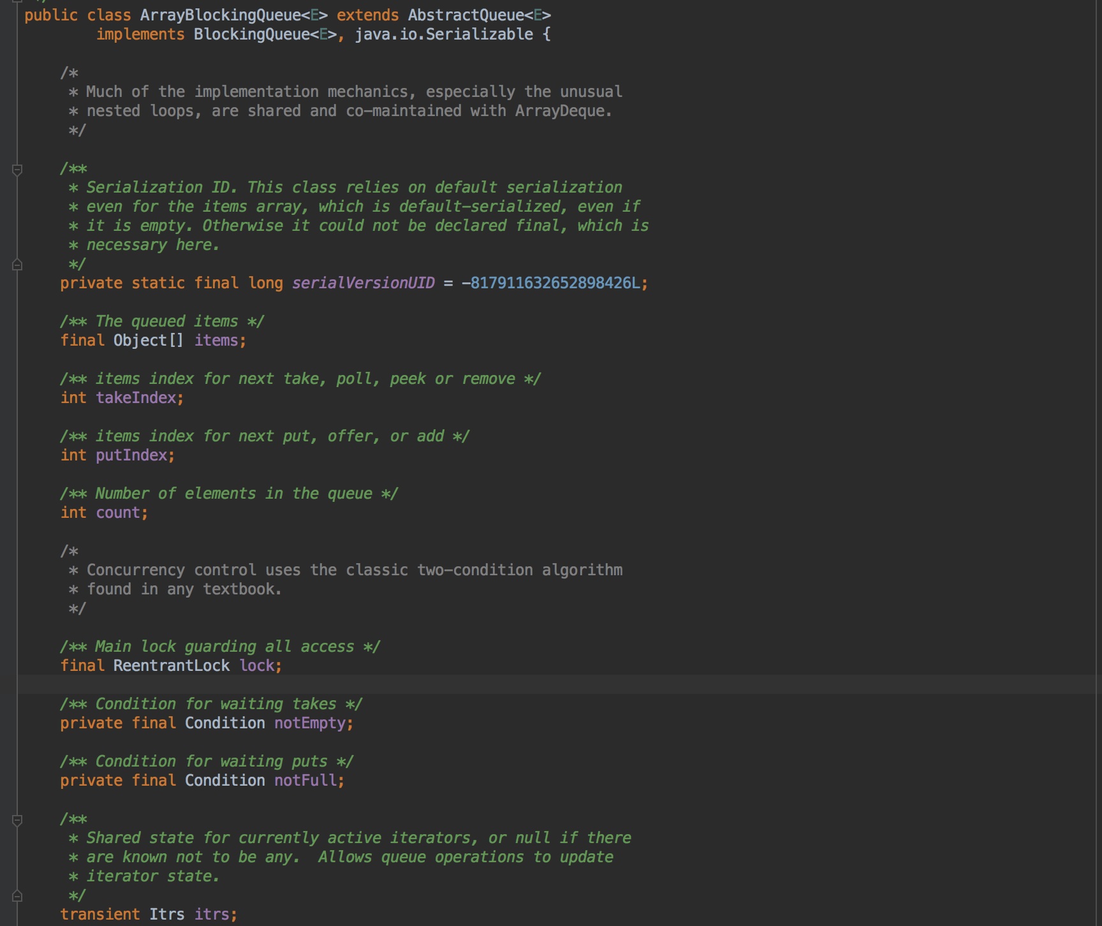Click the putIndex field name
1102x926 pixels.
pos(131,455)
